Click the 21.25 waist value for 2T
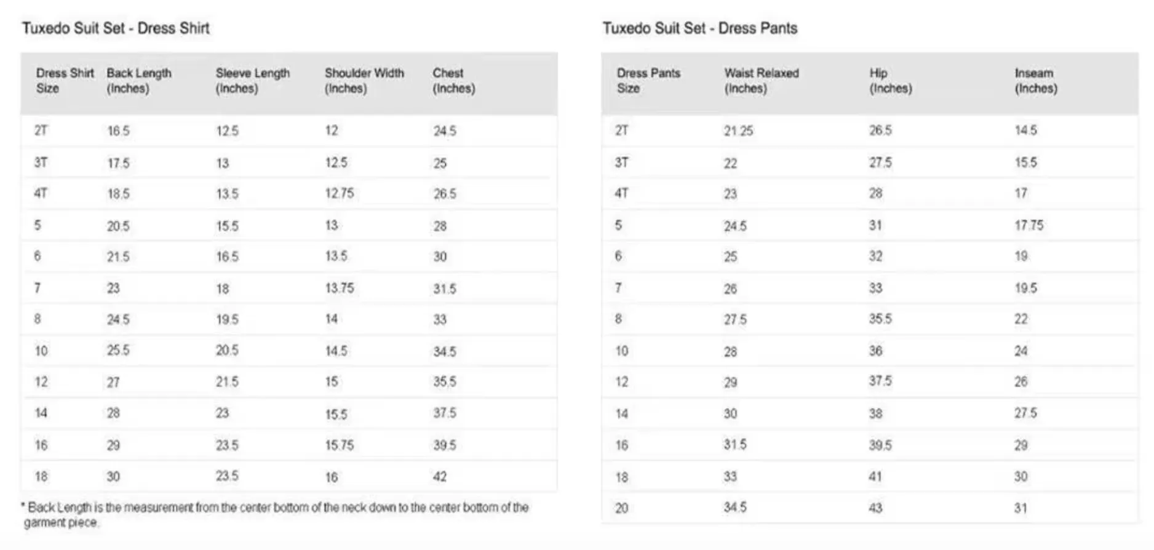Viewport: 1154px width, 550px height. [738, 130]
